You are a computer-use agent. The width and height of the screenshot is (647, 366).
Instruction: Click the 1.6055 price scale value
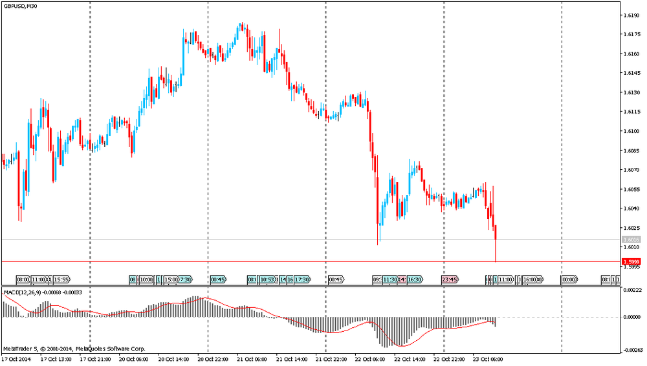pyautogui.click(x=631, y=189)
